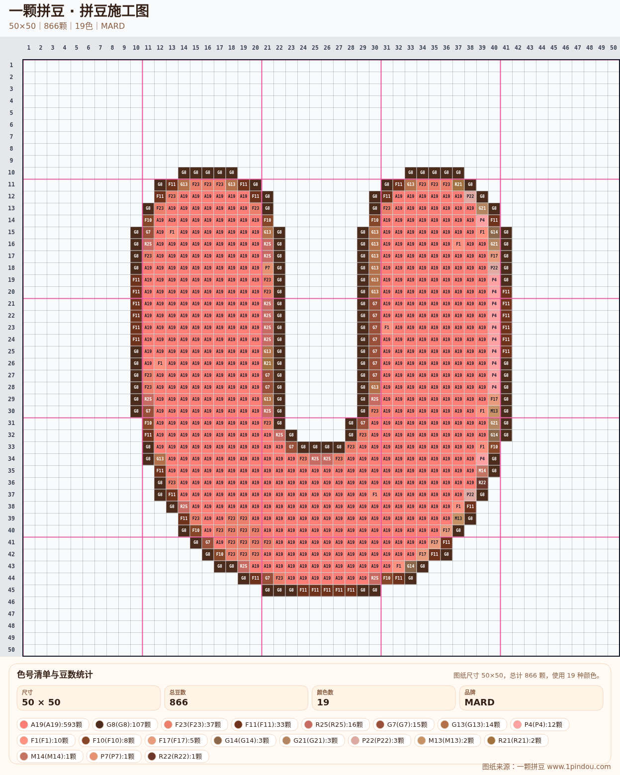
Task: Click the 一颗拼豆 · 拼豆施工图 title
Action: click(79, 10)
